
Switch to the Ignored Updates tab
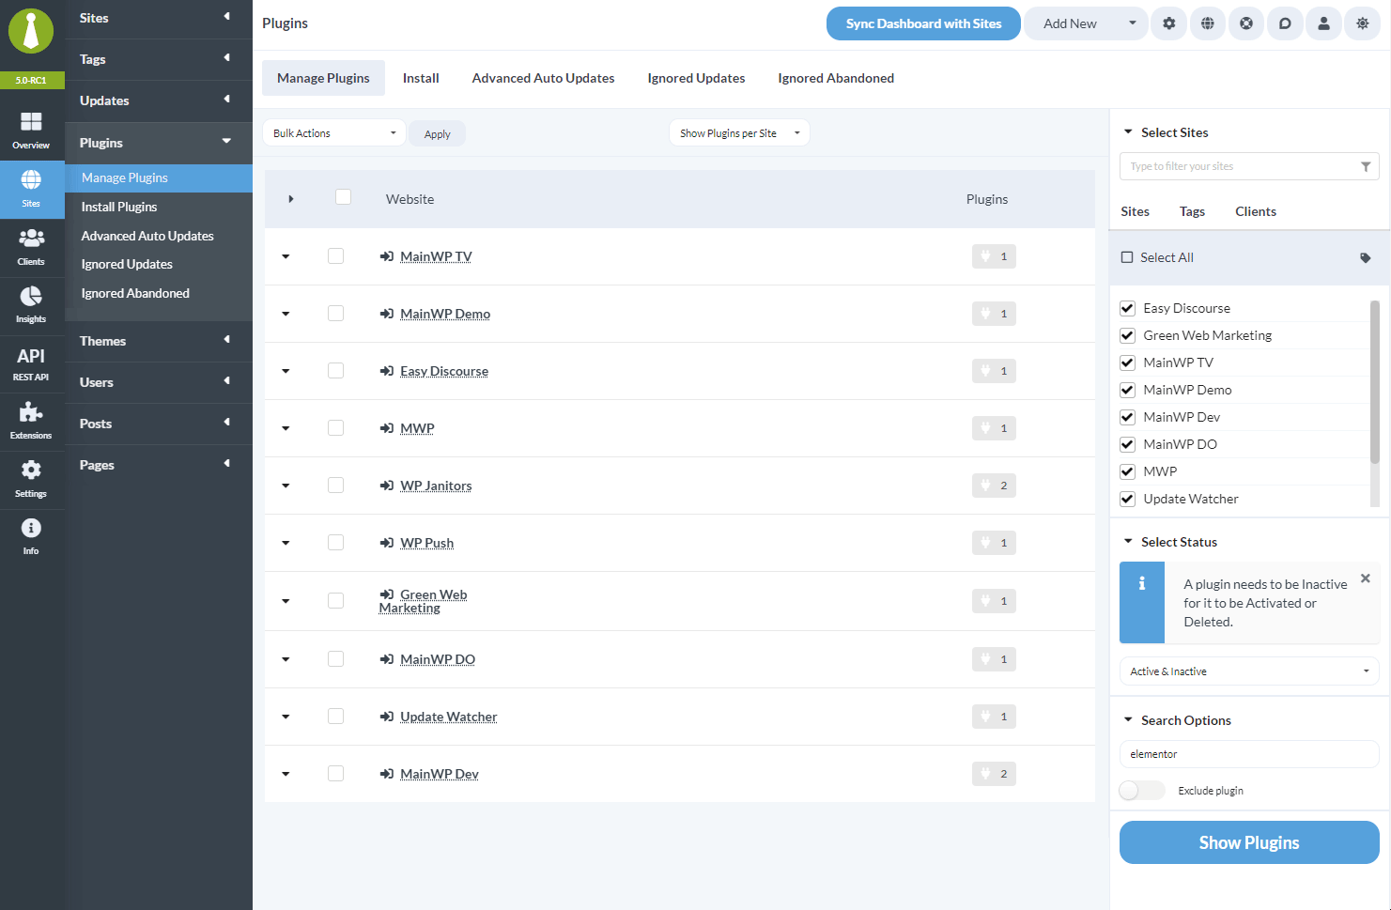(695, 78)
